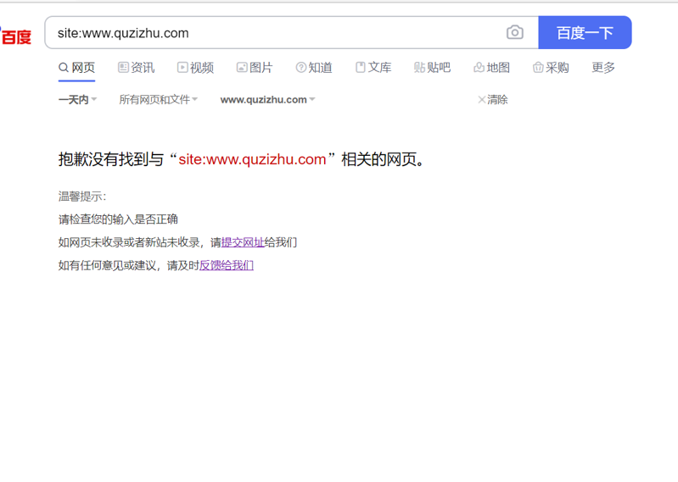Switch to the 文库 library tab

(x=373, y=68)
